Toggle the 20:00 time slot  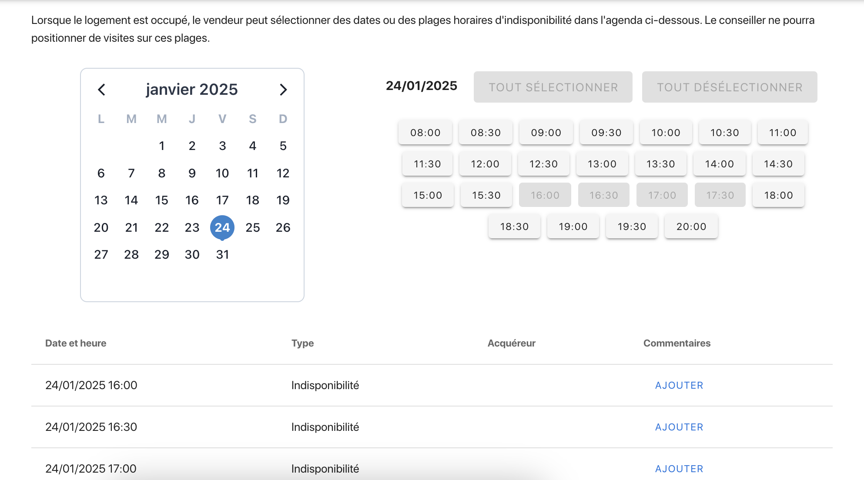691,227
